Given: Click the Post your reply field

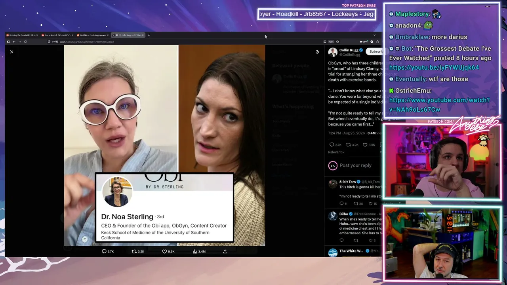Looking at the screenshot, I should tap(356, 165).
